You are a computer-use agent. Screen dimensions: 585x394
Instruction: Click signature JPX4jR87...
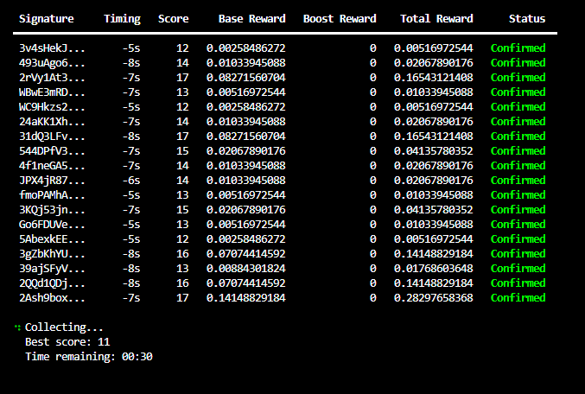pyautogui.click(x=52, y=181)
